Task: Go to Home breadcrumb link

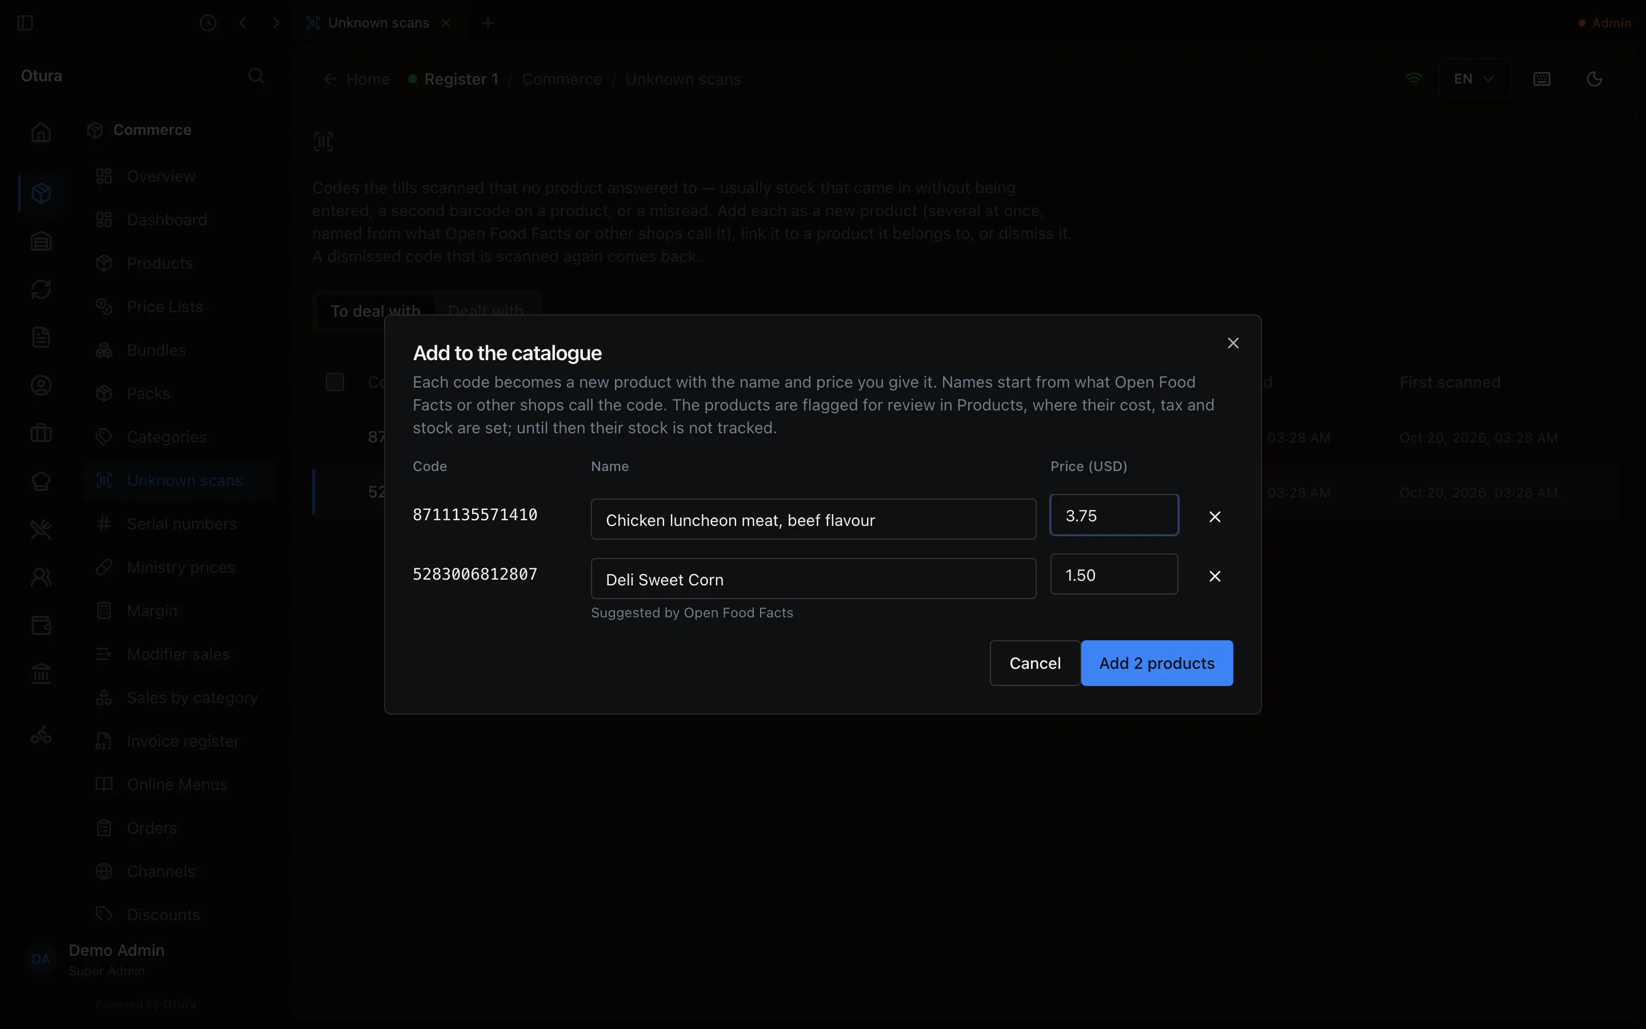Action: click(368, 79)
